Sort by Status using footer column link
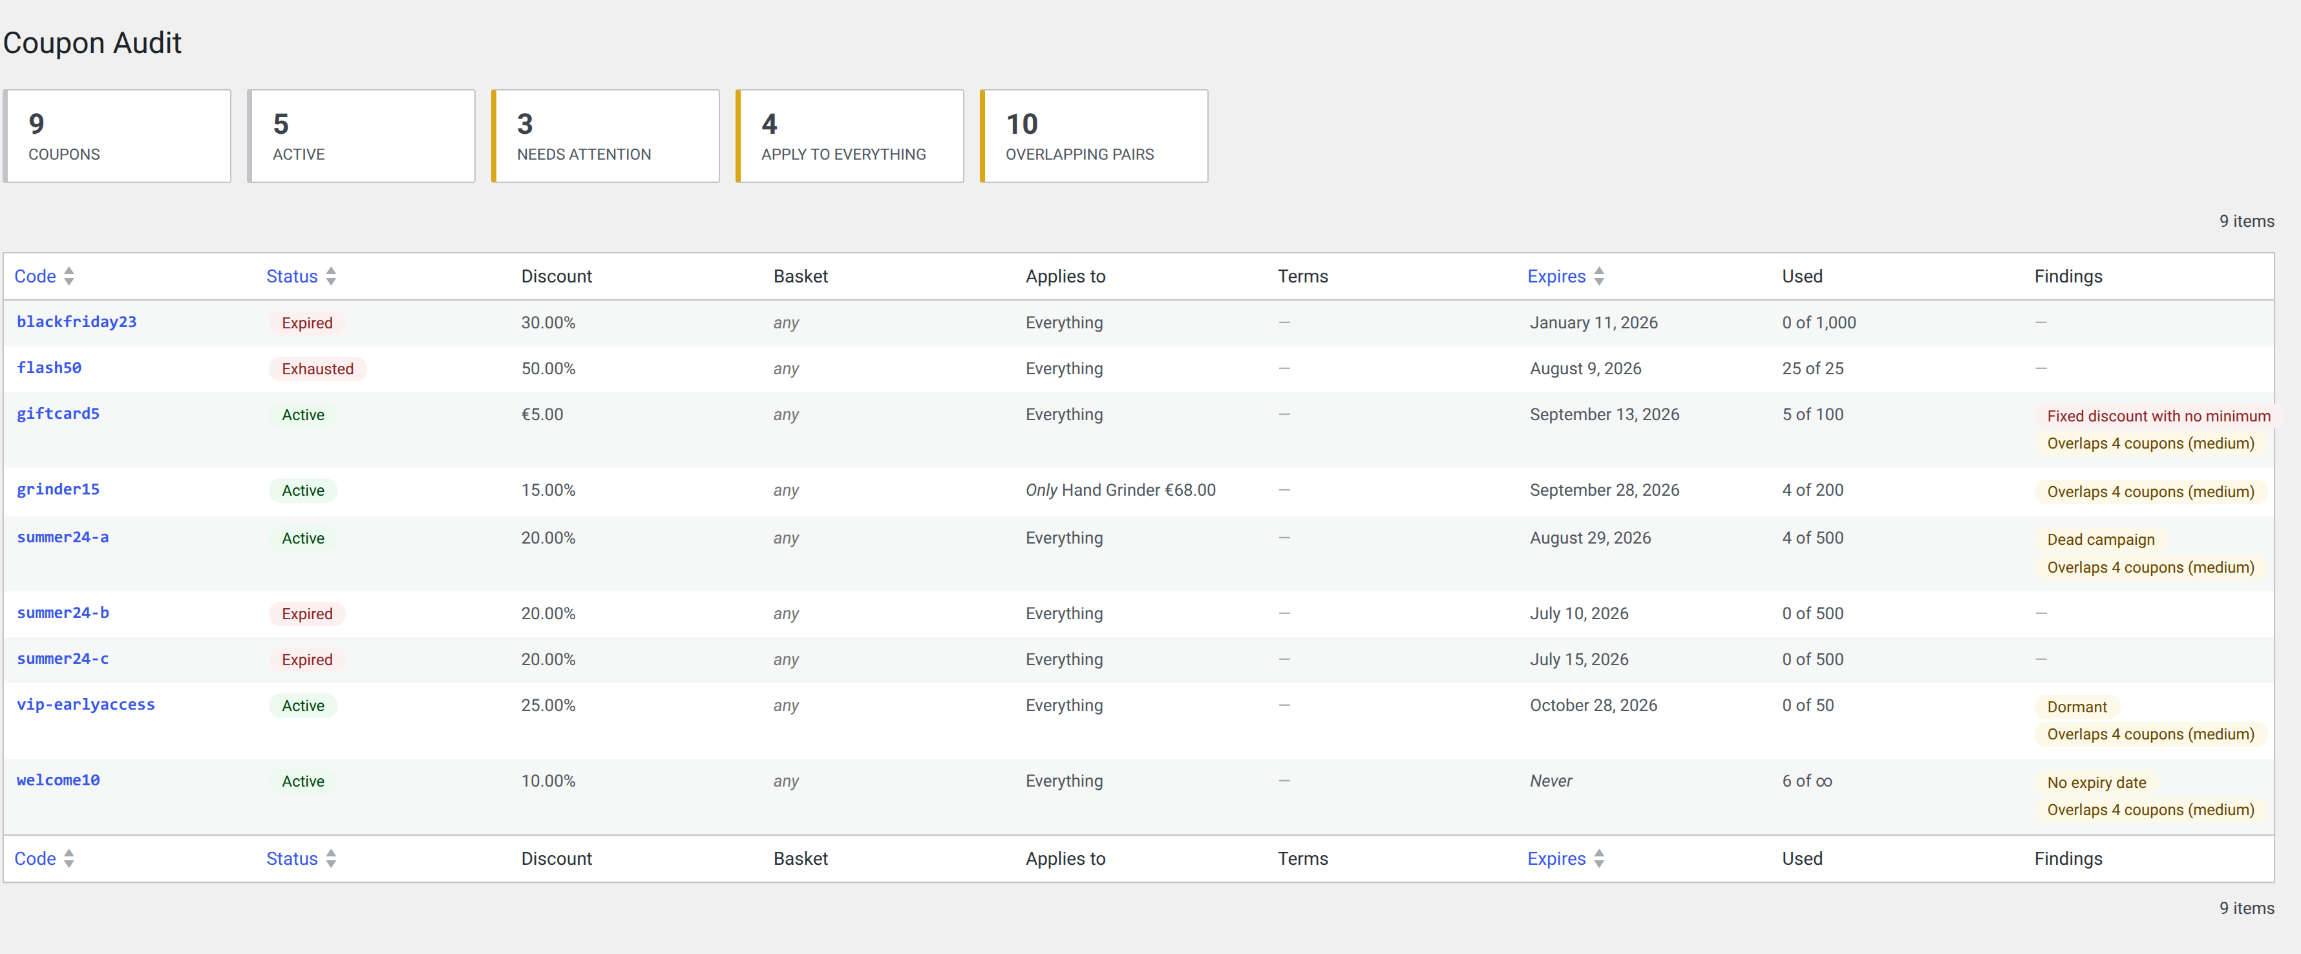Viewport: 2301px width, 954px height. pyautogui.click(x=292, y=858)
